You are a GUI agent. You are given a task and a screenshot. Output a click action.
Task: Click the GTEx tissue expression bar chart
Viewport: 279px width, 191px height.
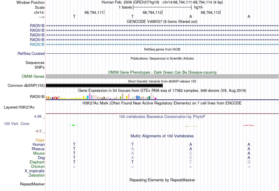101,96
